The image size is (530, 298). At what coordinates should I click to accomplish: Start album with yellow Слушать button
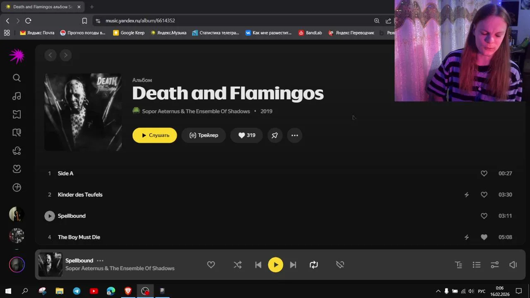154,135
